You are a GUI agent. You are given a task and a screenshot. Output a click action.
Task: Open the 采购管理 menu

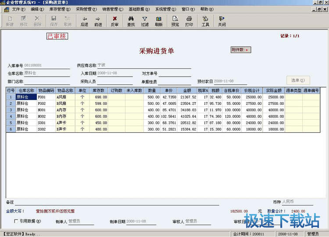[x=86, y=9]
